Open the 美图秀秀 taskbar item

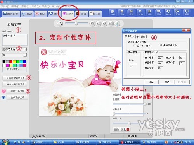point(130,142)
